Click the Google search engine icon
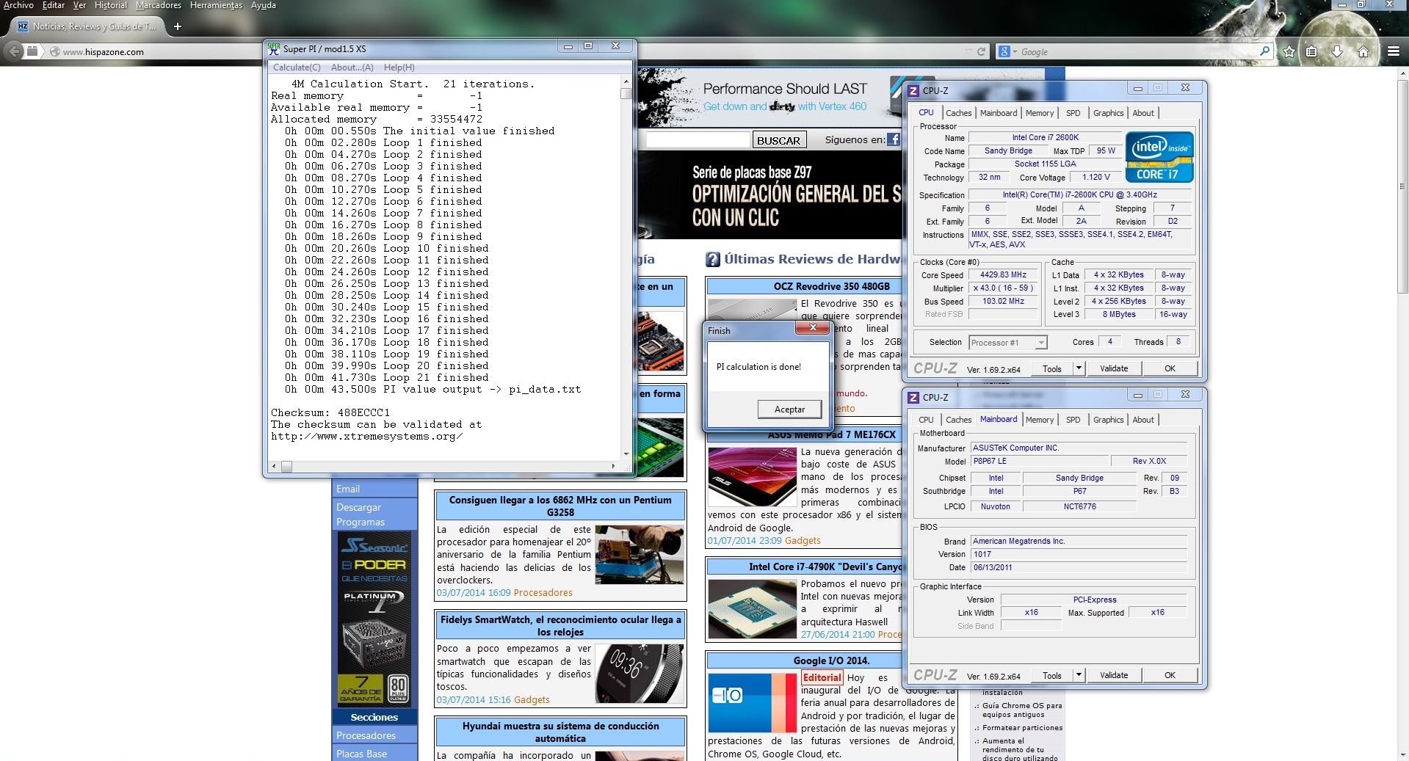1409x761 pixels. pyautogui.click(x=1004, y=52)
